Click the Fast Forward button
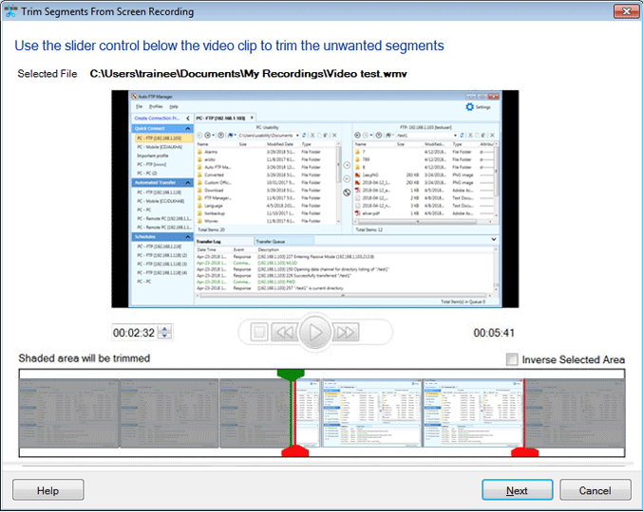The image size is (643, 512). pyautogui.click(x=346, y=332)
